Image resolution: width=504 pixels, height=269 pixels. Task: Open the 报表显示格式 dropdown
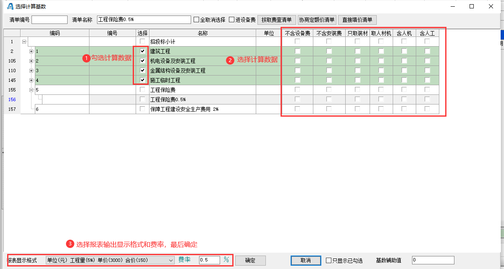pos(171,260)
